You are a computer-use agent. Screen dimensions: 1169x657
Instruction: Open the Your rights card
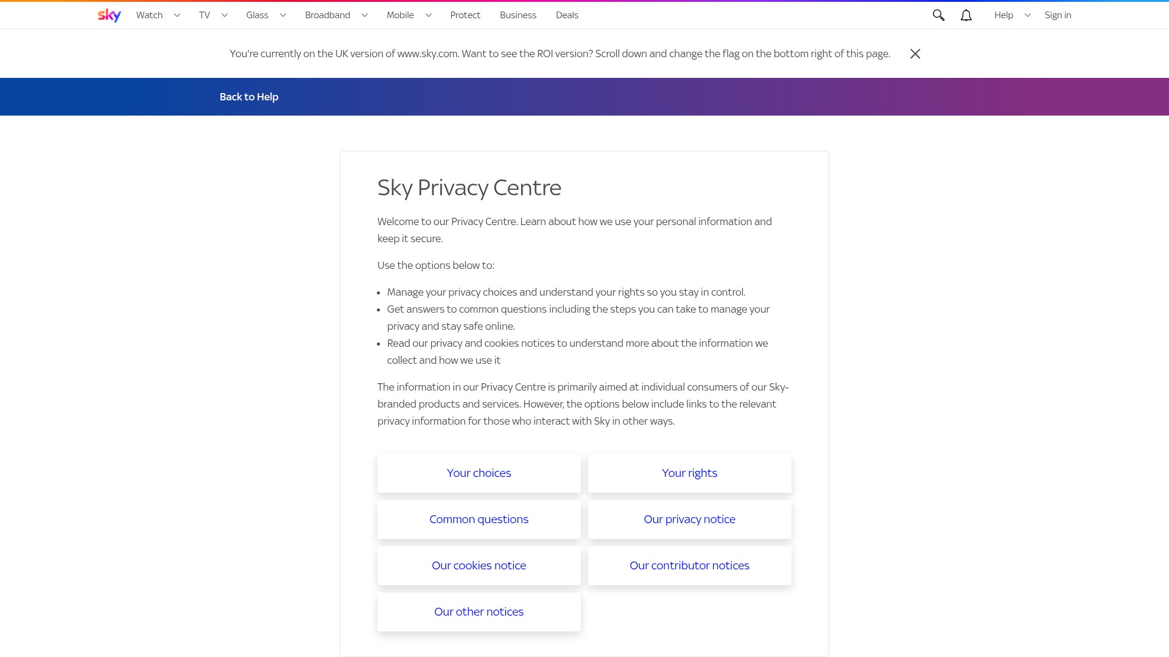[690, 473]
